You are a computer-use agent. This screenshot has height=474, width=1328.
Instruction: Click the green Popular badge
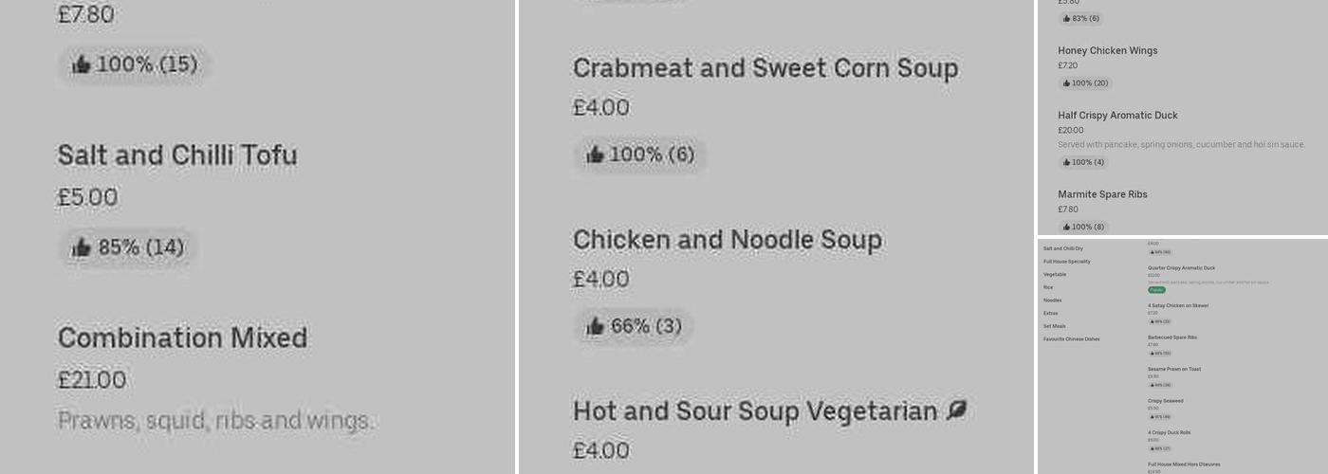(x=1156, y=290)
